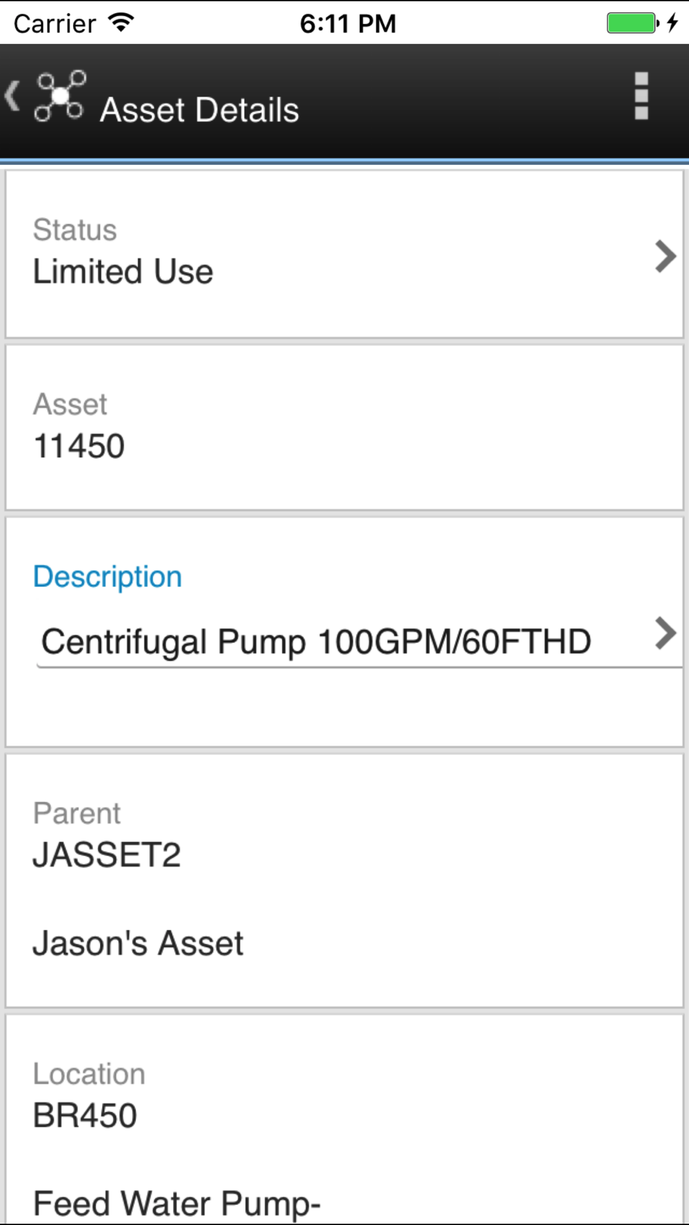Select the BR450 location value
This screenshot has width=689, height=1225.
click(x=85, y=1115)
